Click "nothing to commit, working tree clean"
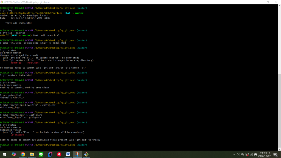 coord(24,88)
